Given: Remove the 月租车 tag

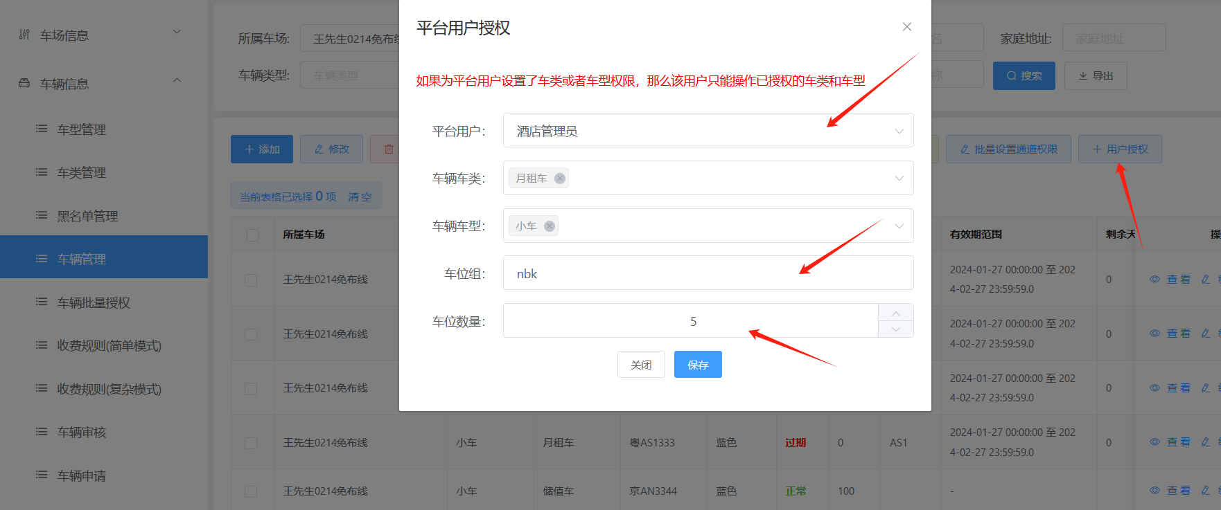Looking at the screenshot, I should [560, 178].
